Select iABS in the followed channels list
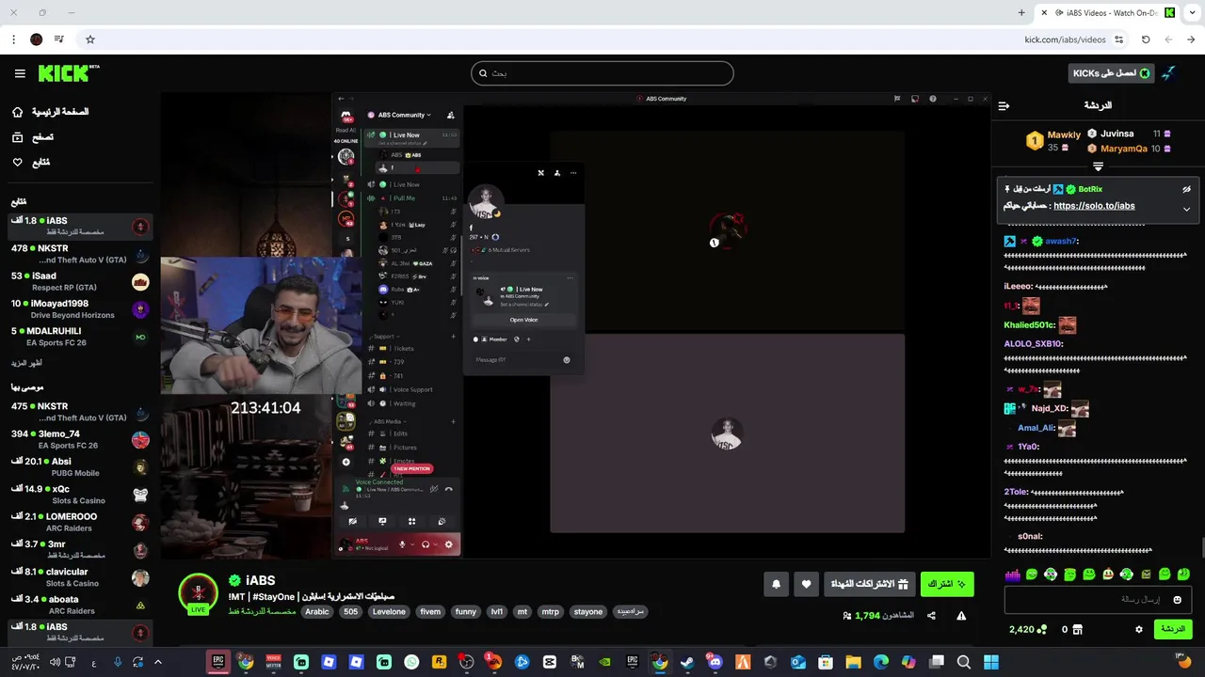The width and height of the screenshot is (1205, 677). [80, 227]
